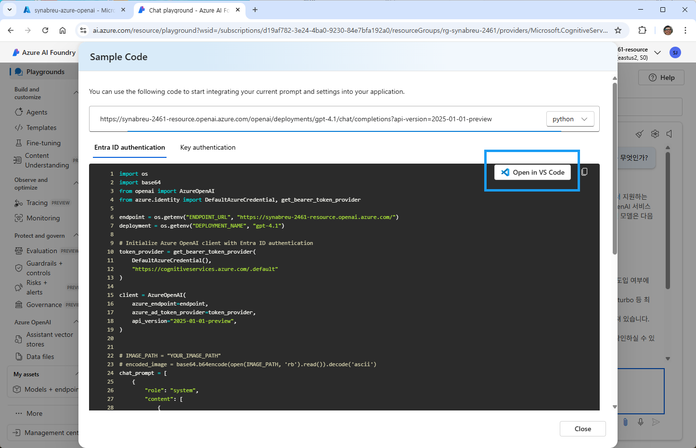The width and height of the screenshot is (696, 448).
Task: Reload the page
Action: tap(45, 30)
